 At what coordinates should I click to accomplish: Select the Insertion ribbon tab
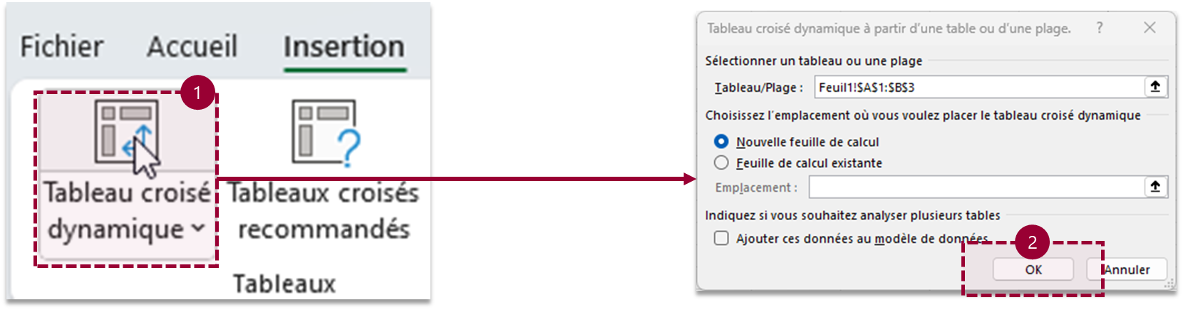tap(344, 47)
